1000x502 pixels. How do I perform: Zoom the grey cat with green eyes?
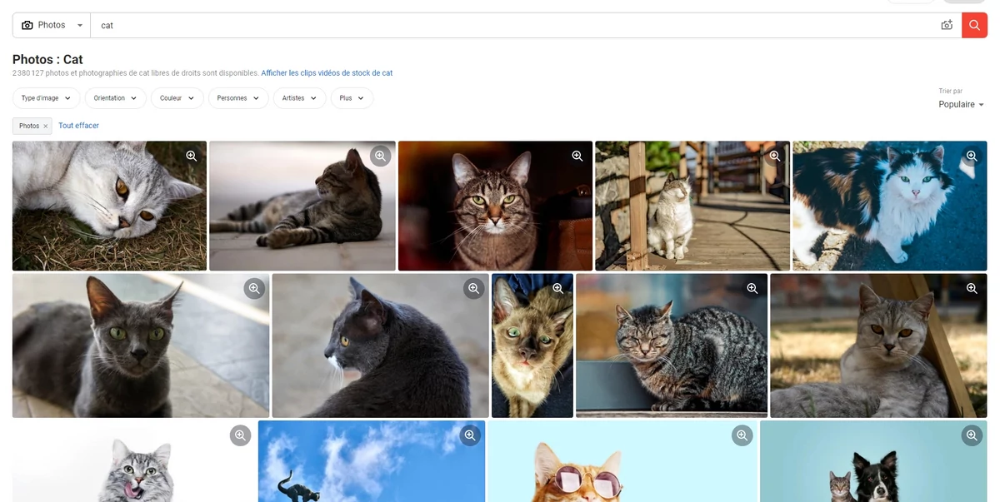254,289
